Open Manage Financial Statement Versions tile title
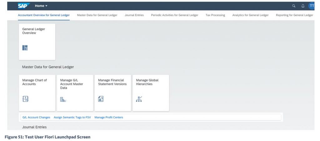Image resolution: width=320 pixels, height=141 pixels. [112, 82]
